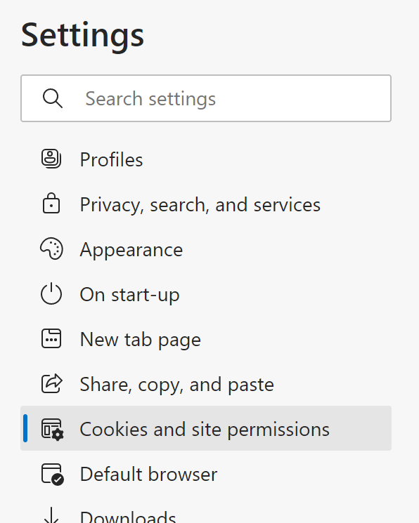This screenshot has width=419, height=523.
Task: Click the padlock Privacy icon
Action: [x=51, y=203]
